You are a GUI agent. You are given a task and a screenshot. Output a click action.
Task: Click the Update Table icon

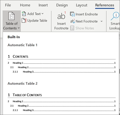coord(24,20)
